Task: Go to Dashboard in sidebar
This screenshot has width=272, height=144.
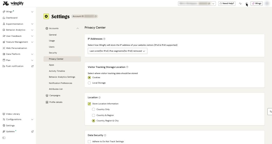Action: (x=12, y=18)
